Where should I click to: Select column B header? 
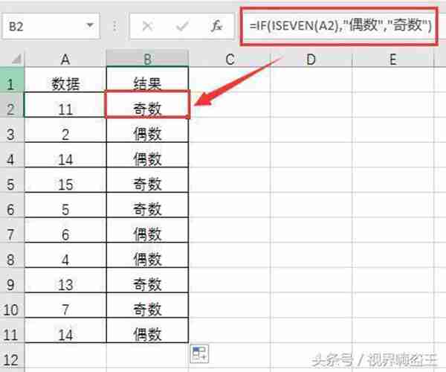(147, 60)
